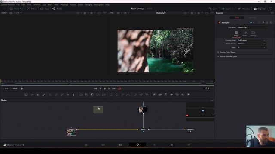Viewport: 275px width, 154px height.
Task: Add a Fast Noise node from the toolbar
Action: (32, 95)
